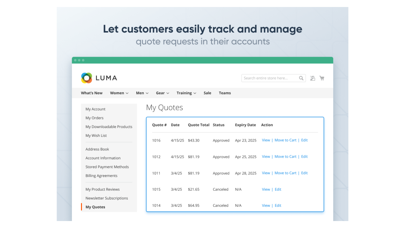405x228 pixels.
Task: Click Edit on quote 1014
Action: pos(278,205)
